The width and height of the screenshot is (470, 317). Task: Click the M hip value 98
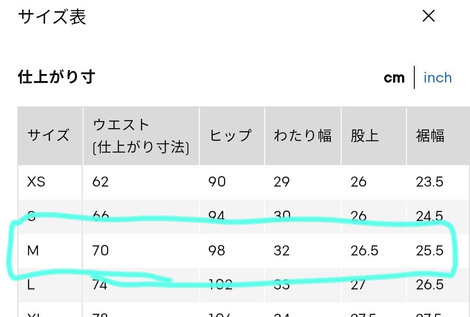pos(217,250)
